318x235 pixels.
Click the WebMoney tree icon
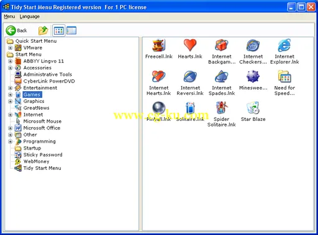18,162
